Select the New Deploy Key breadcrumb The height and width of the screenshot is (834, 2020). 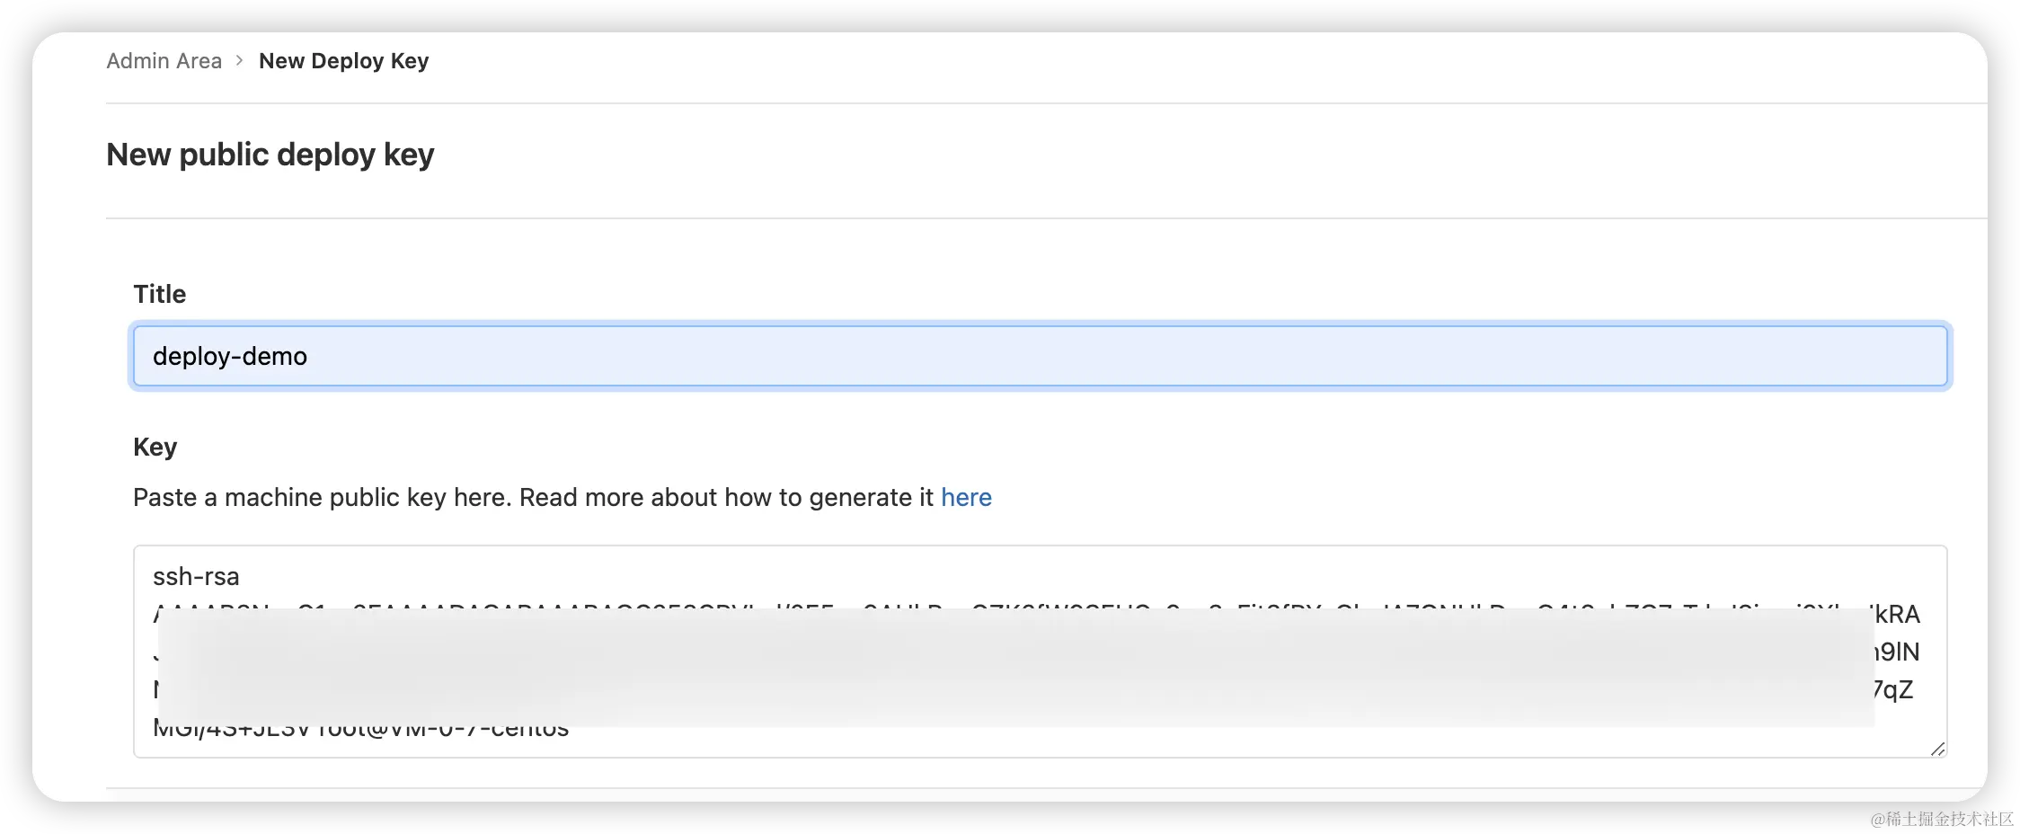(x=343, y=61)
